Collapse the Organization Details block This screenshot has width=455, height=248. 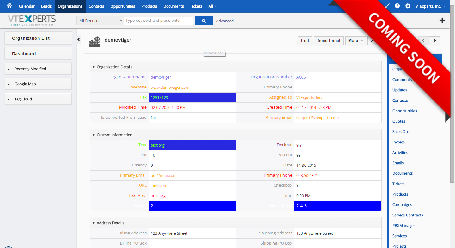pos(94,67)
